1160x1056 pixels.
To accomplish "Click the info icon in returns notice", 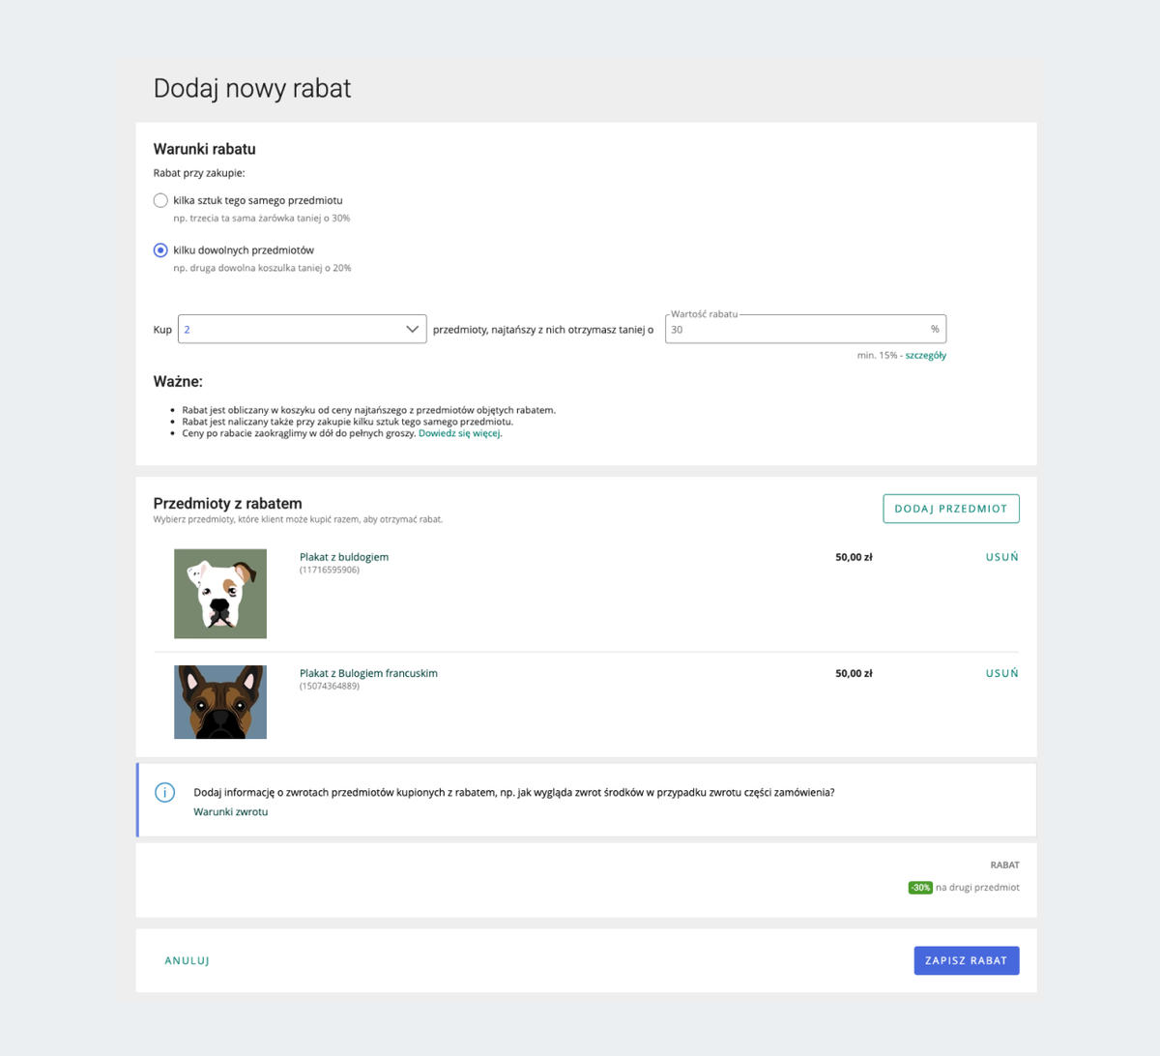I will [x=165, y=793].
